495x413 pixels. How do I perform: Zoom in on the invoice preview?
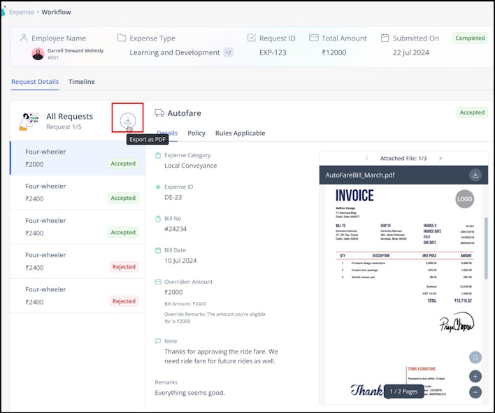point(475,376)
